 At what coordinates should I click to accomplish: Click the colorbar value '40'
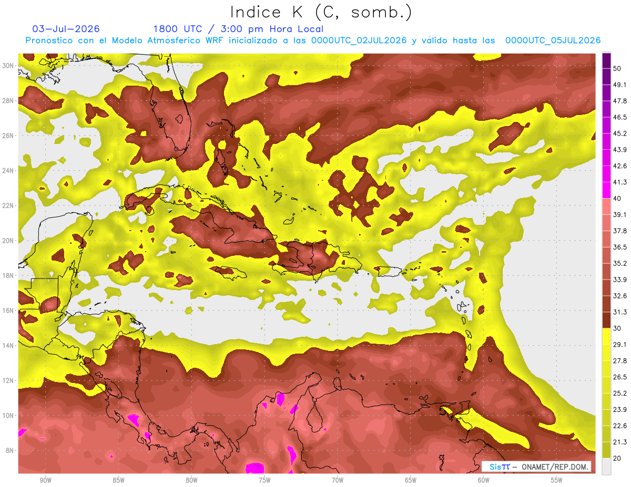click(x=618, y=198)
